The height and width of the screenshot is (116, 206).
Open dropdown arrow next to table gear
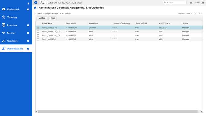(x=201, y=14)
